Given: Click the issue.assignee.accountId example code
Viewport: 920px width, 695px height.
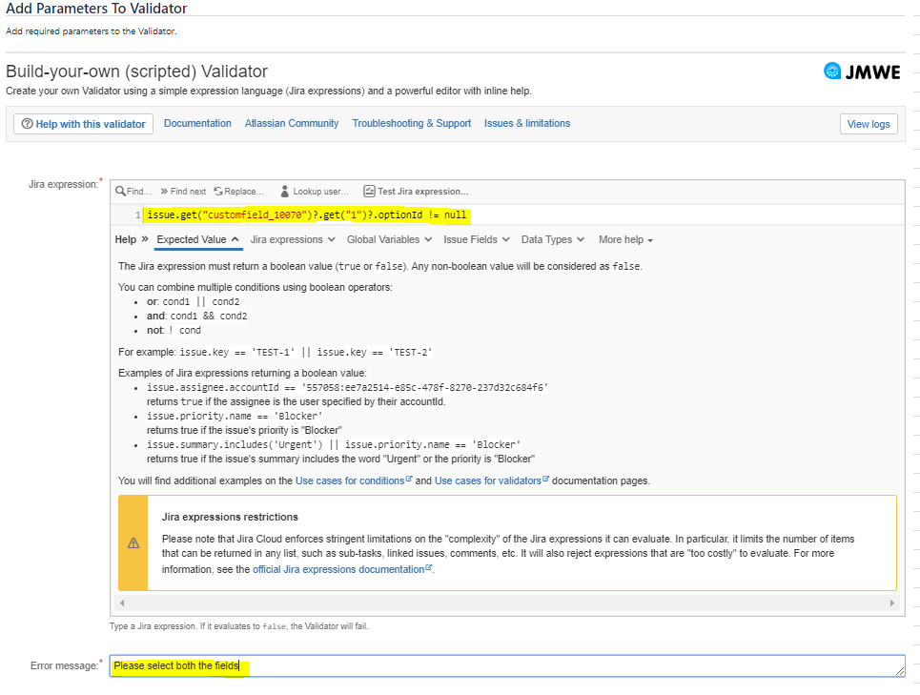Looking at the screenshot, I should click(347, 387).
